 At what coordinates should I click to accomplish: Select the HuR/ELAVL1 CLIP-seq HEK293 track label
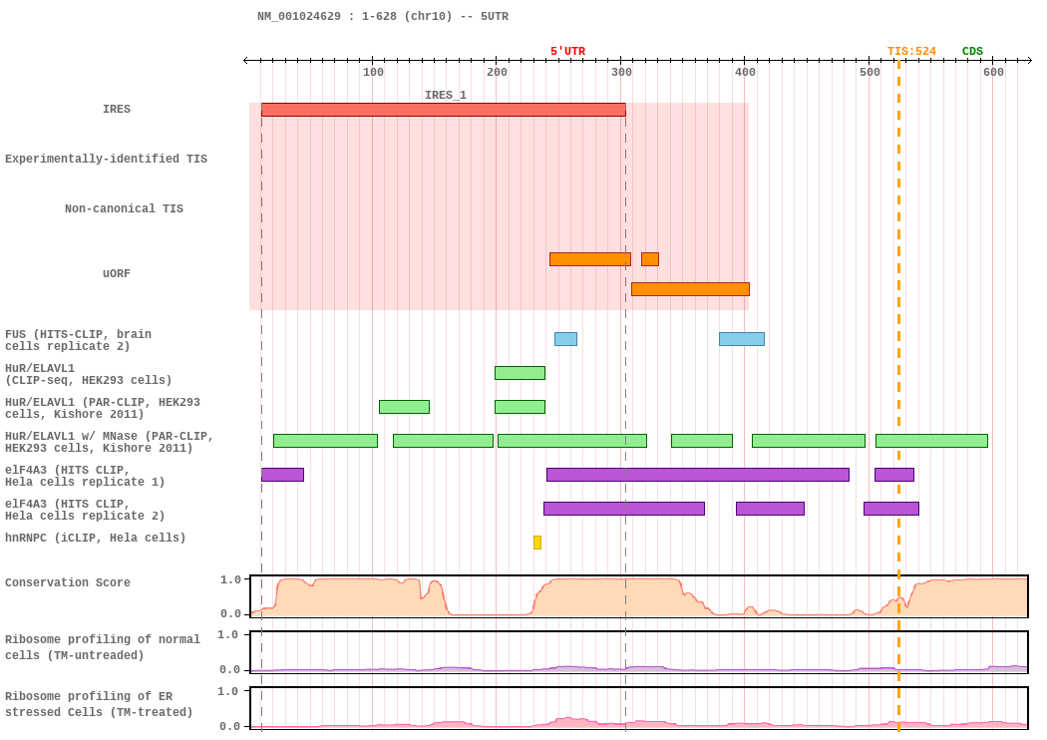coord(88,374)
